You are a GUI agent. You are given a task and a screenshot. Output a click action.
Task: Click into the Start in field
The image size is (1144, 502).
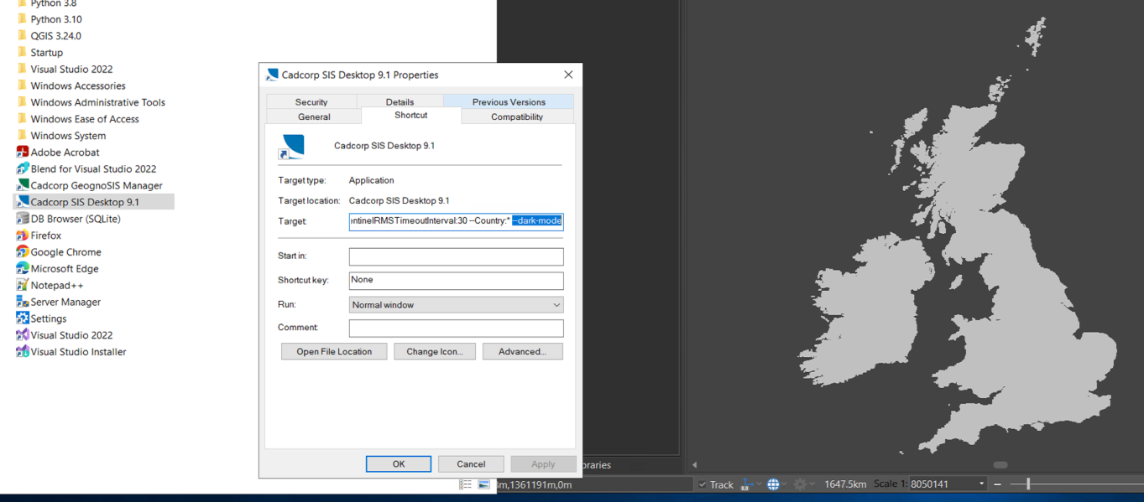coord(457,256)
